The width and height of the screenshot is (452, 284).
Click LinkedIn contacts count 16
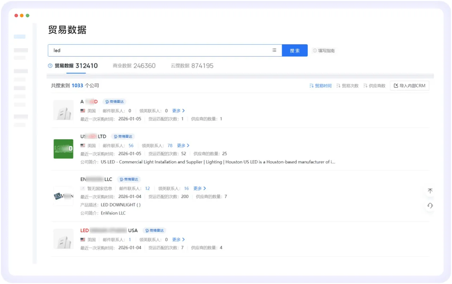[186, 188]
